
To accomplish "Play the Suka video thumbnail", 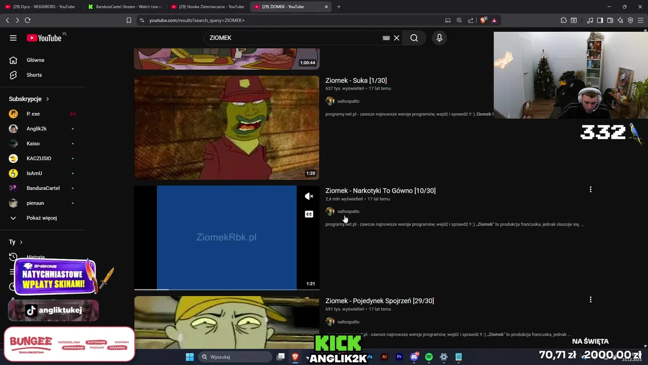I will (227, 128).
